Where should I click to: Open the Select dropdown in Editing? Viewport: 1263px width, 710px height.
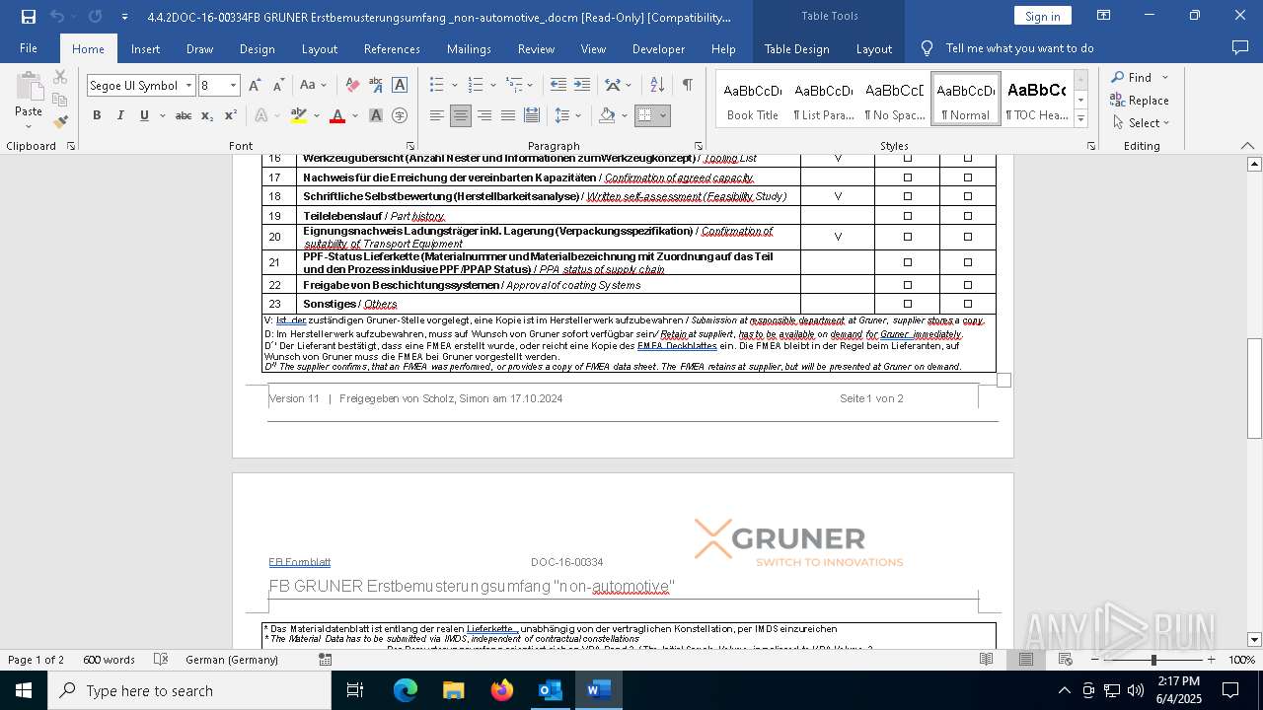point(1141,123)
